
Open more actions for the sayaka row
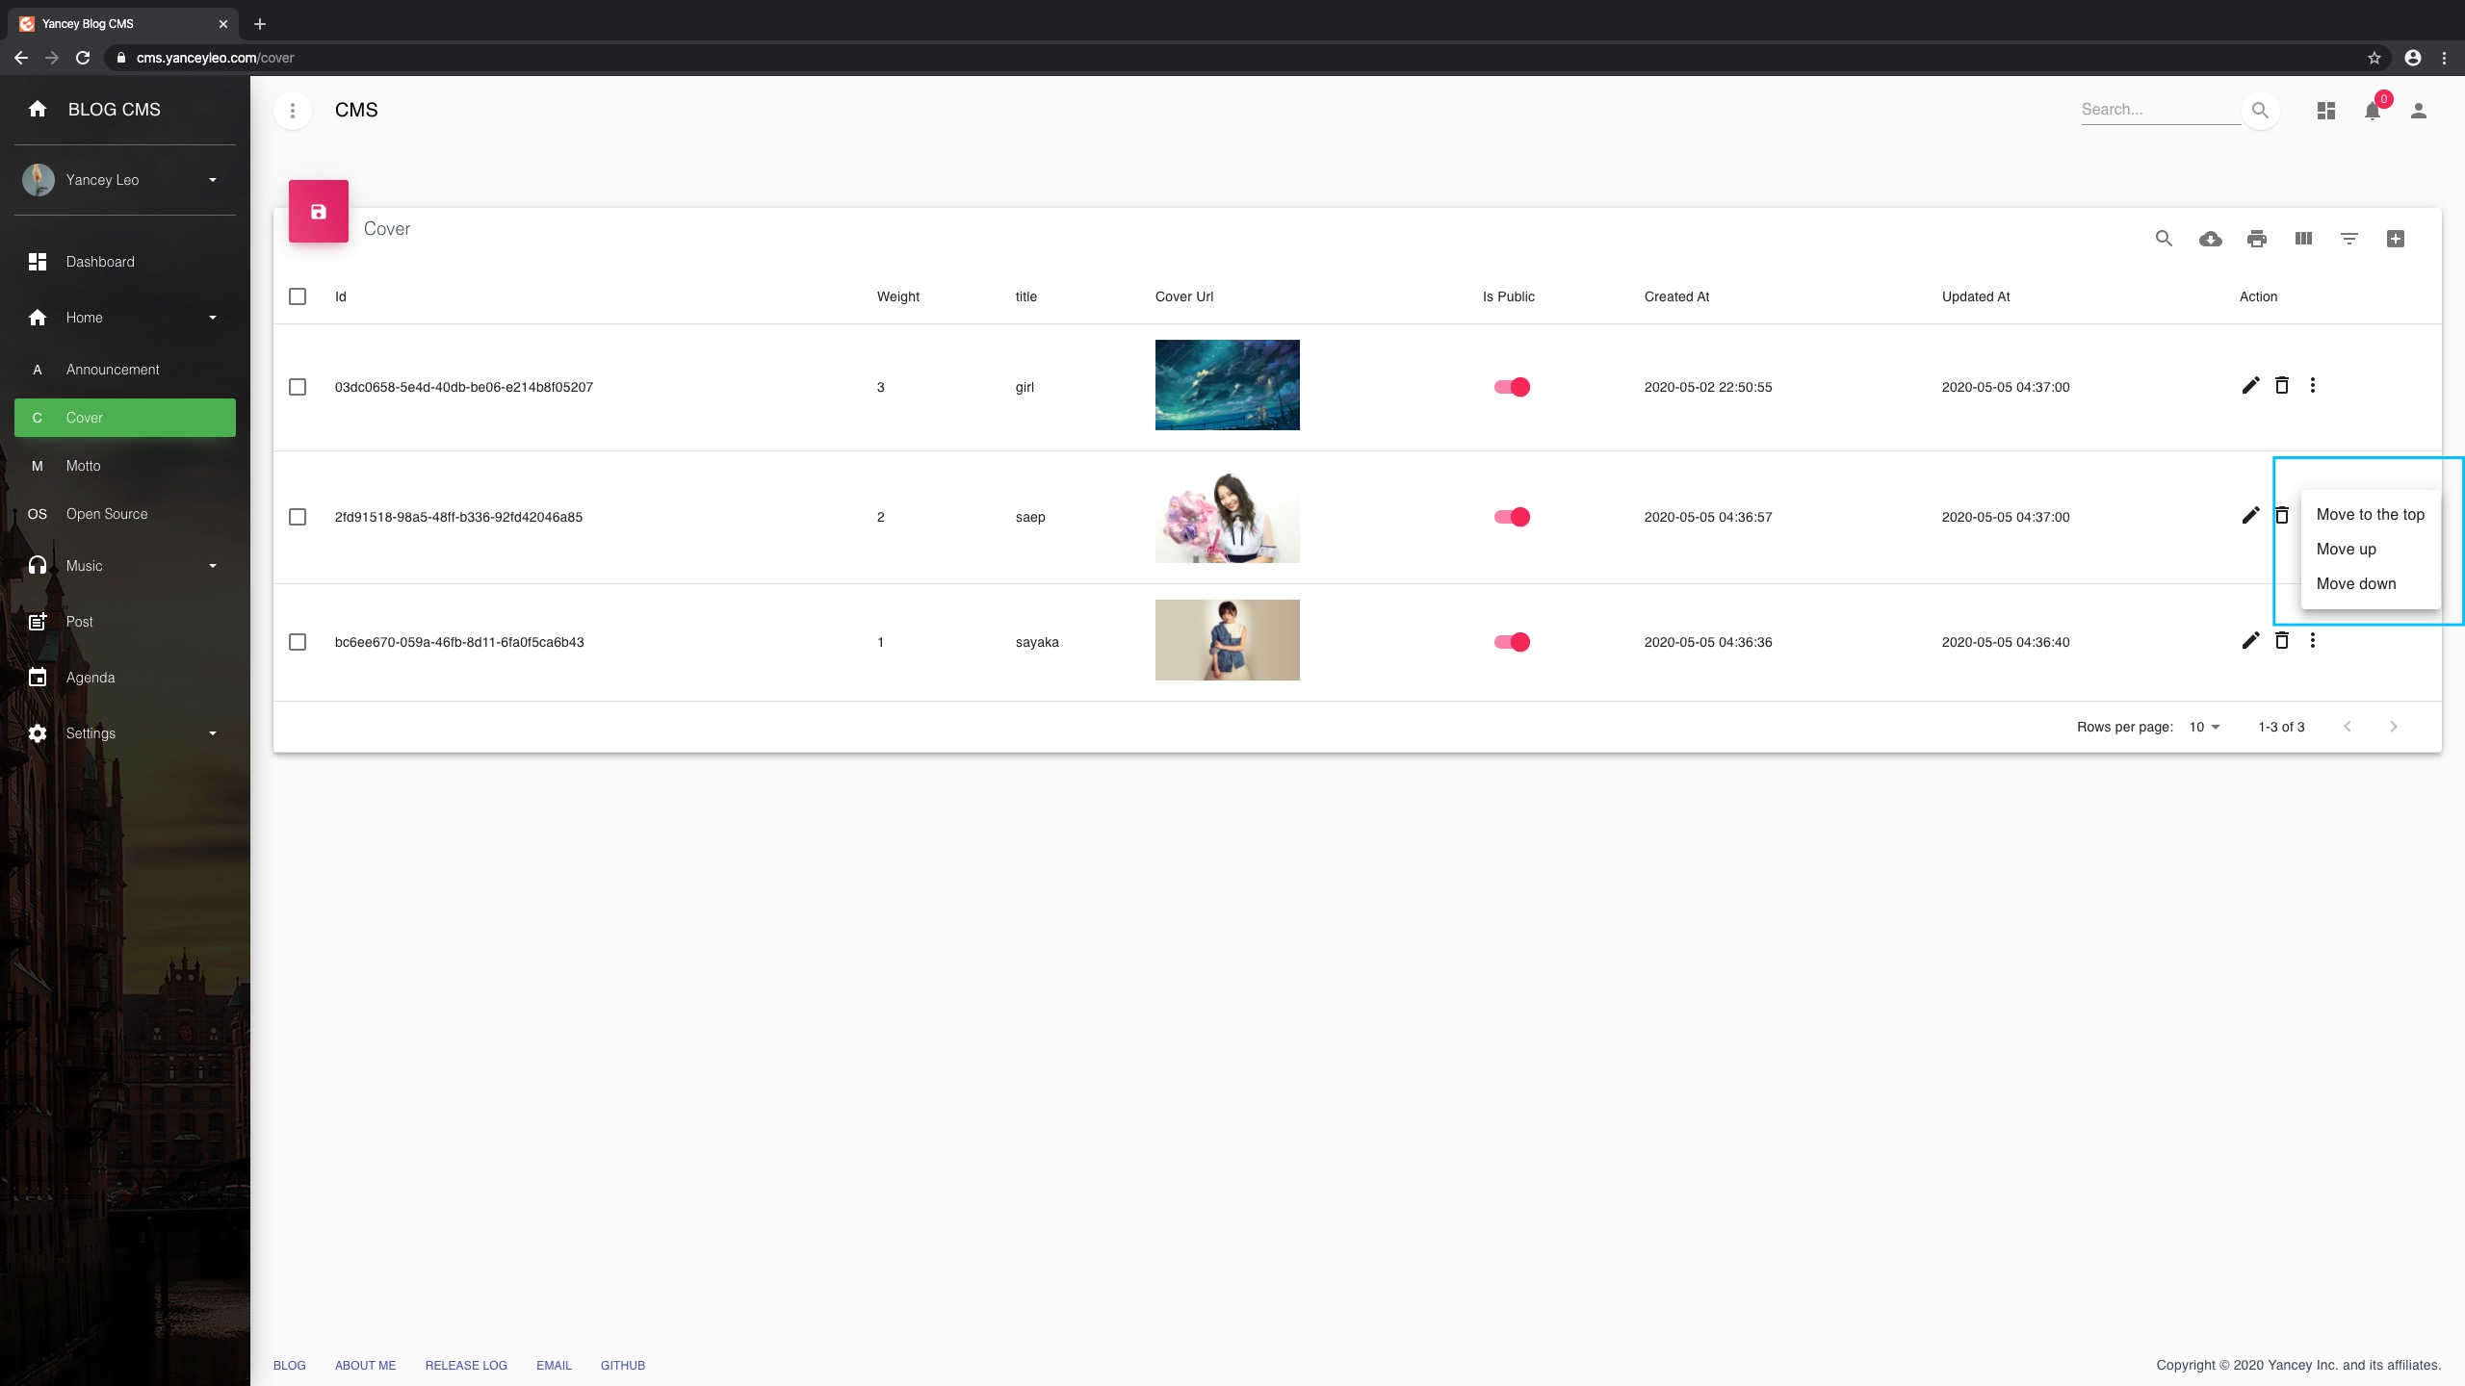tap(2313, 641)
